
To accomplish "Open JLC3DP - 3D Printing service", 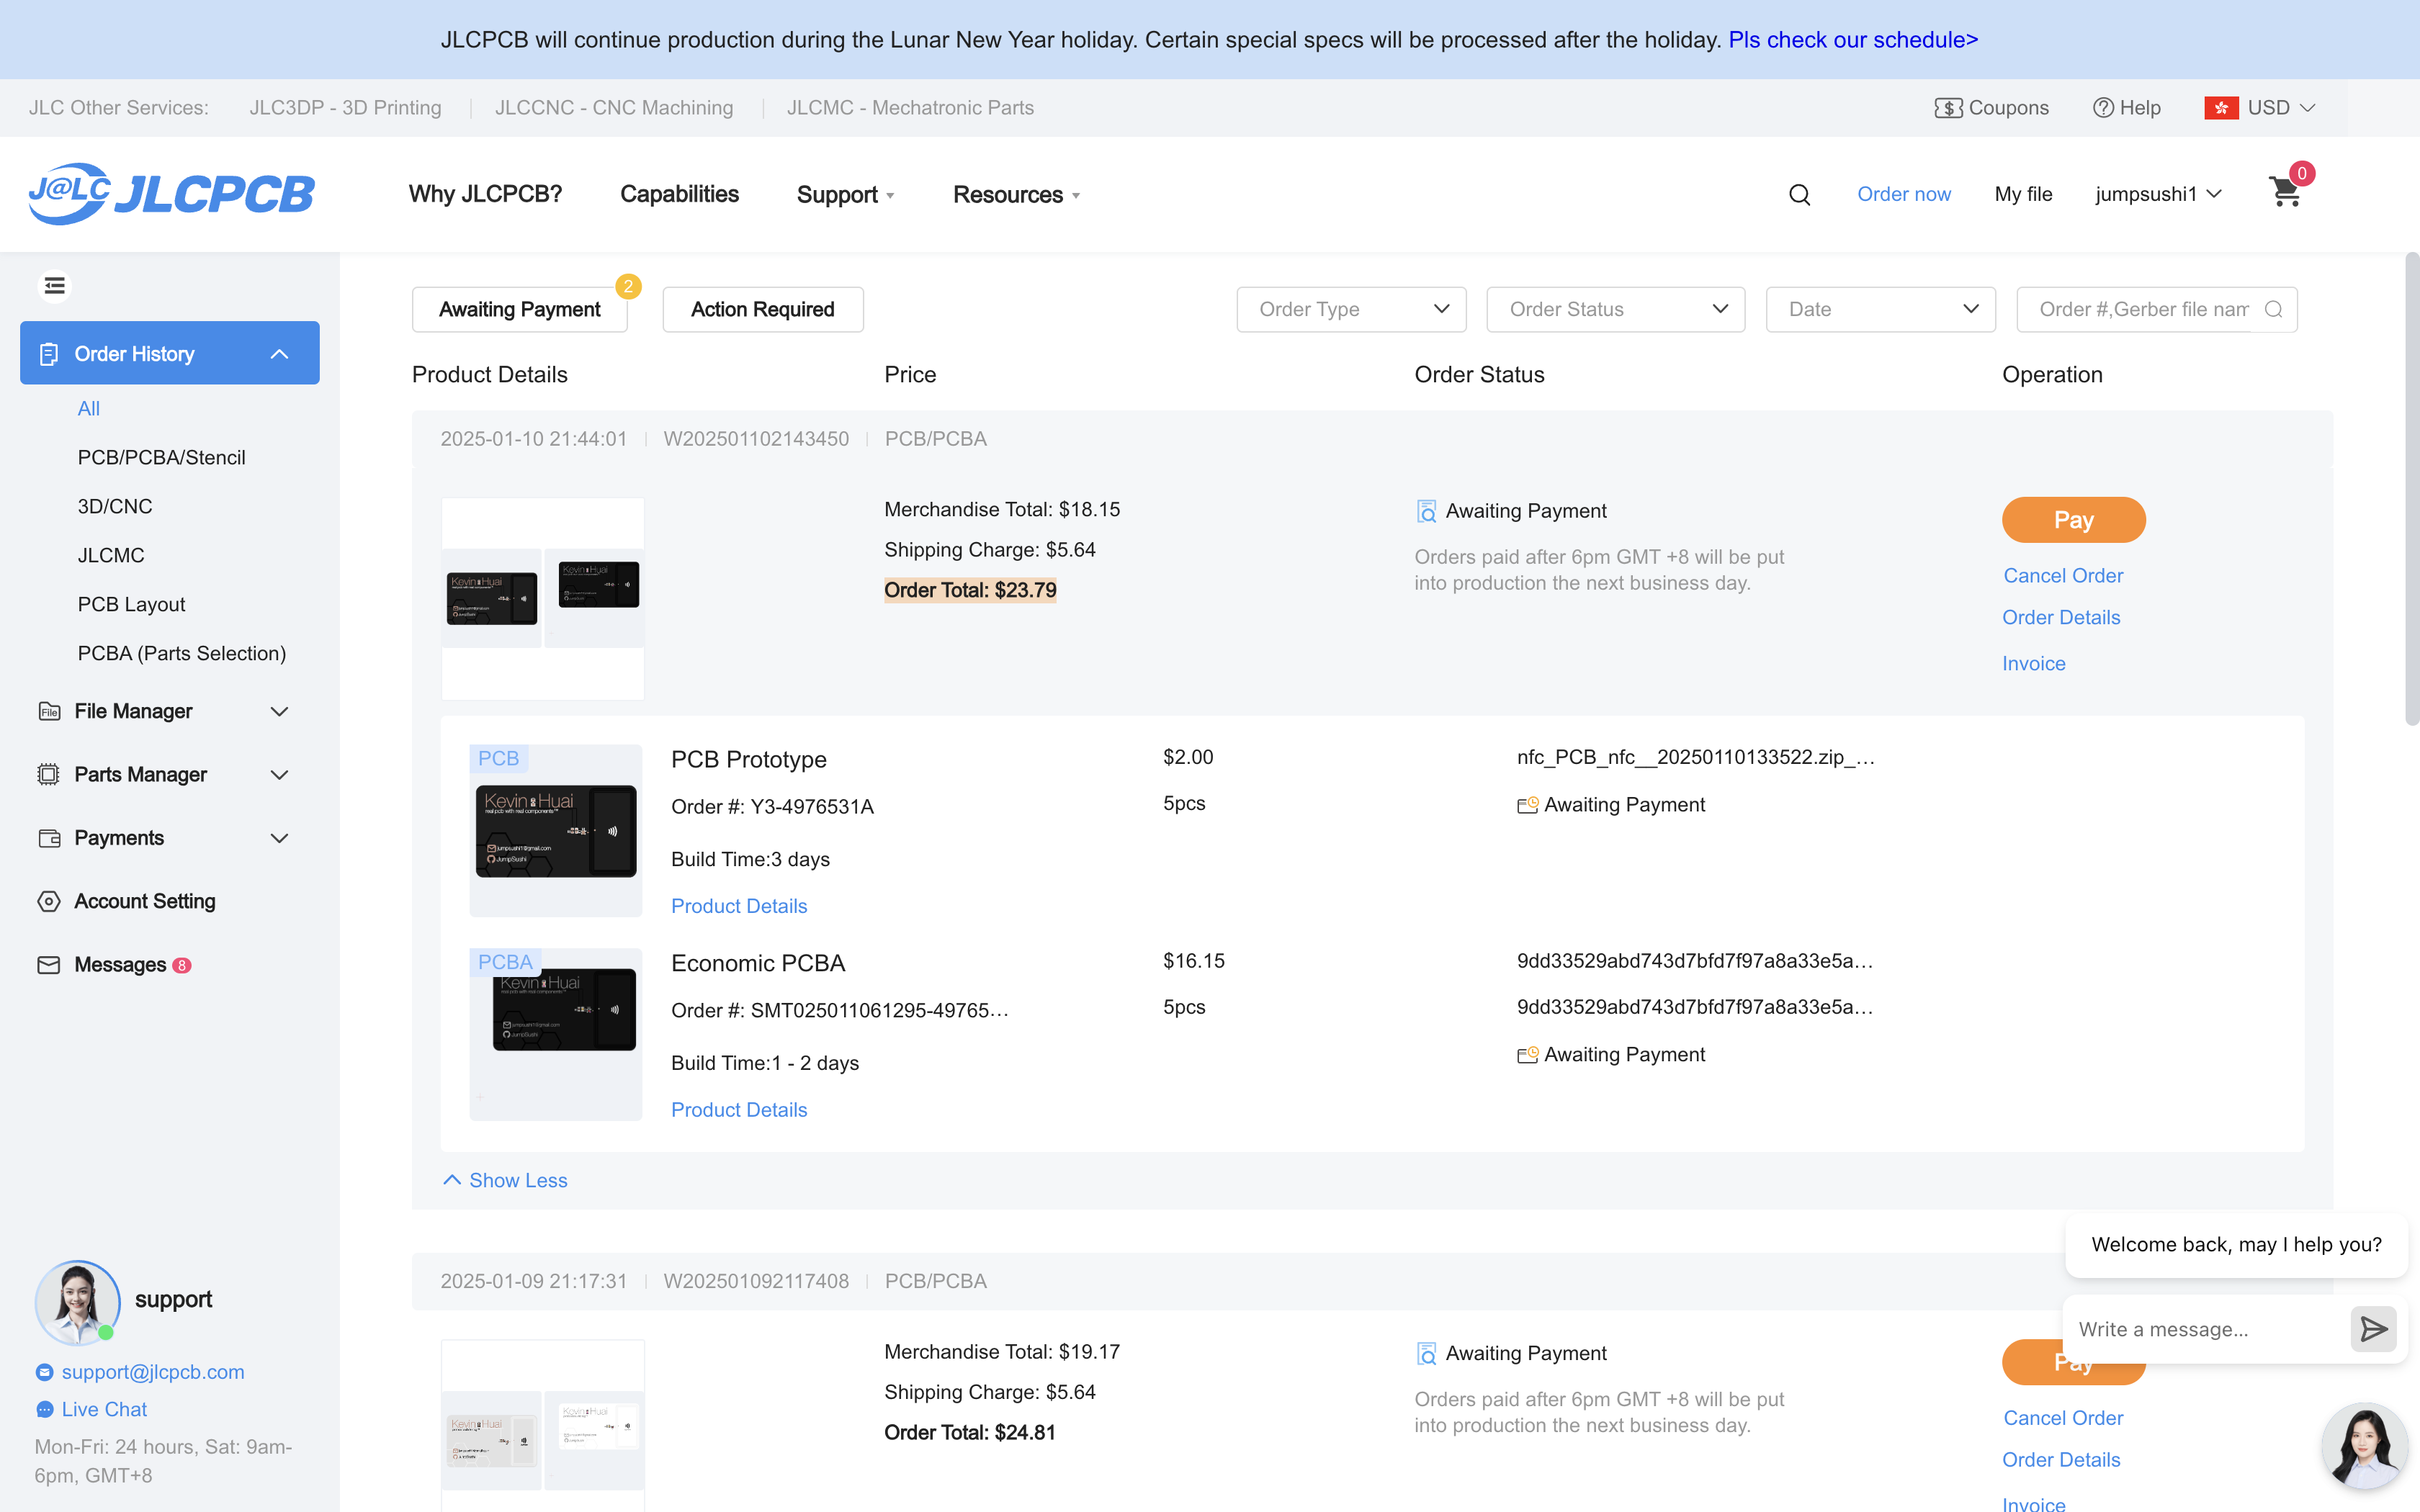I will 345,107.
